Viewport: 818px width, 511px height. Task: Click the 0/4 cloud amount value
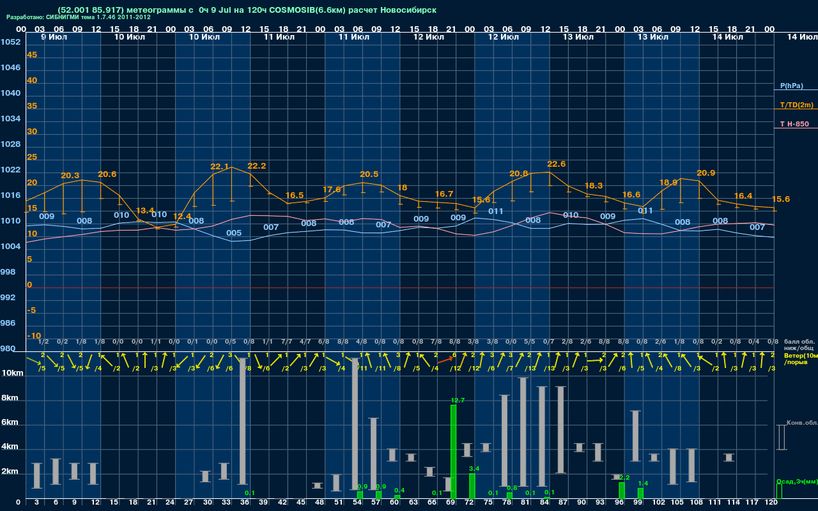pos(754,342)
